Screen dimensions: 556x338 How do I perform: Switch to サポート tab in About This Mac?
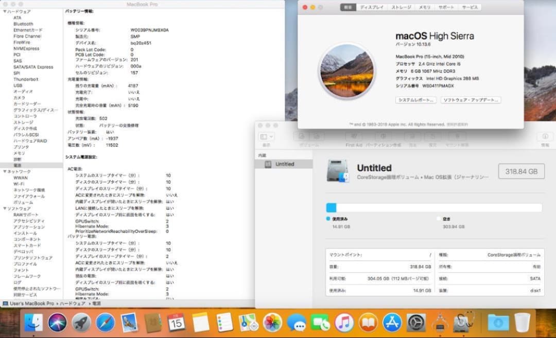[446, 7]
